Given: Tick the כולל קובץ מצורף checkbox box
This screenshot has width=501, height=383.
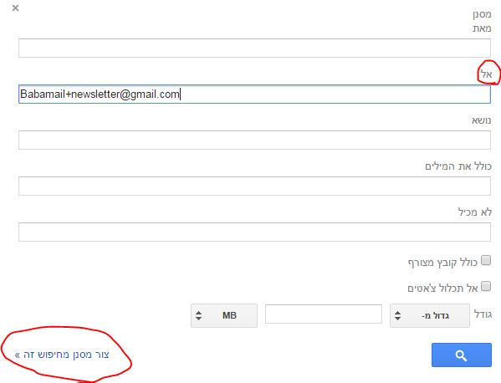Looking at the screenshot, I should [486, 260].
